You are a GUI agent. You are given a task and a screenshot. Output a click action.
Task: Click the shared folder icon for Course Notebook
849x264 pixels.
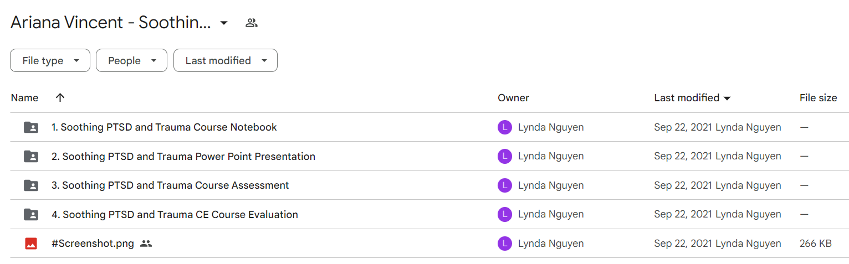(x=31, y=127)
